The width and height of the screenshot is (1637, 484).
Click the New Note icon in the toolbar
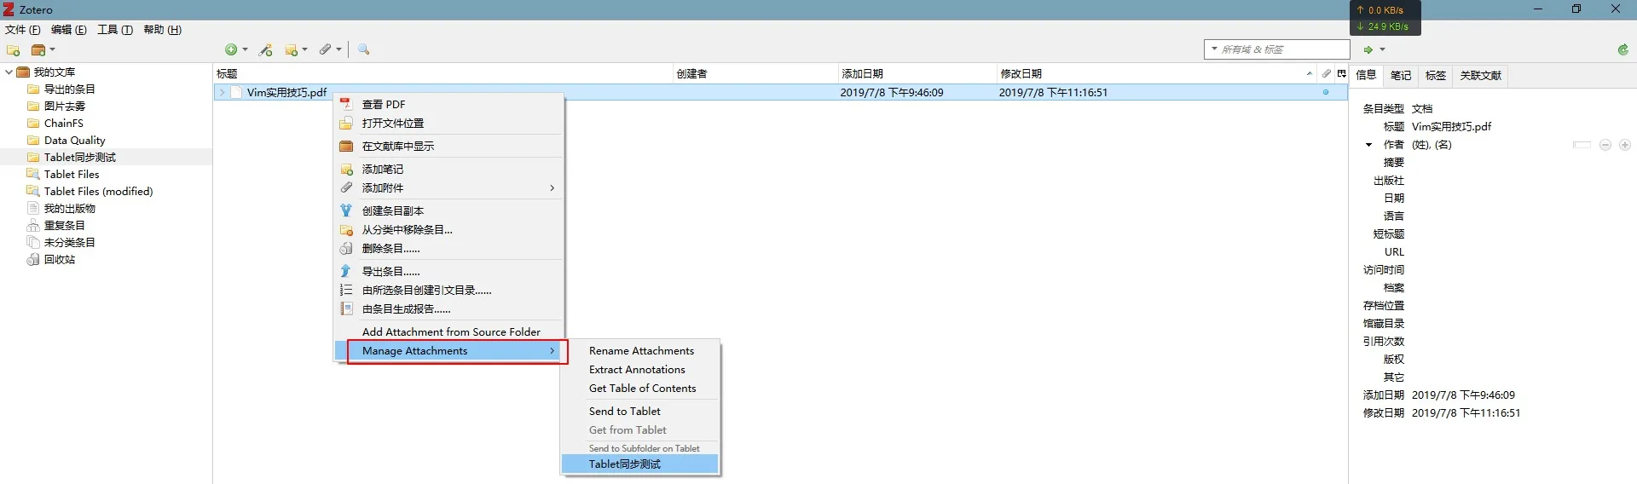[292, 50]
